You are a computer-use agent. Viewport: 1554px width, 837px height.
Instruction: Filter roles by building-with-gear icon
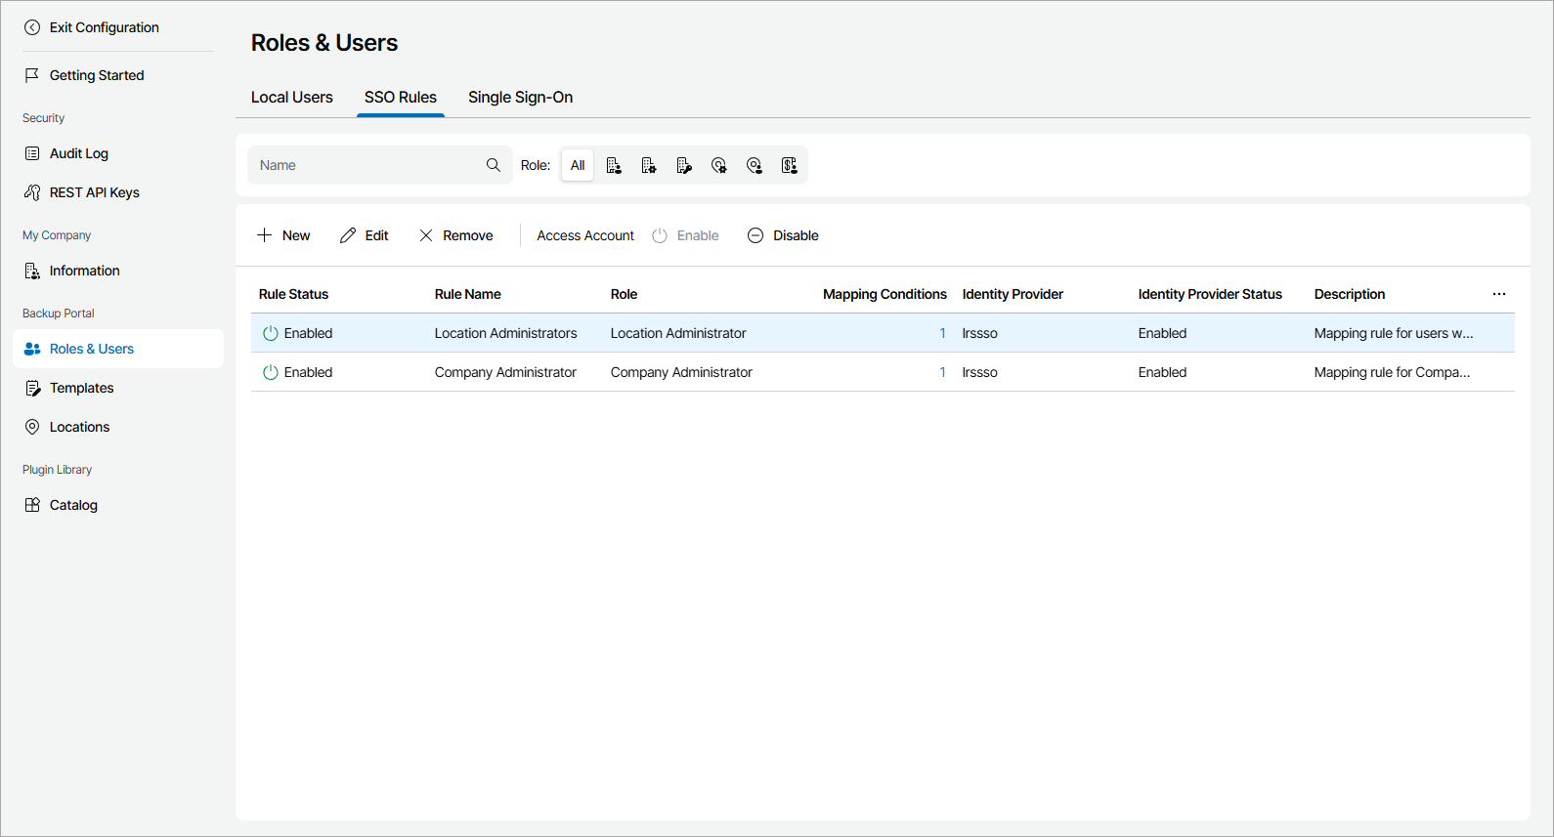coord(649,166)
